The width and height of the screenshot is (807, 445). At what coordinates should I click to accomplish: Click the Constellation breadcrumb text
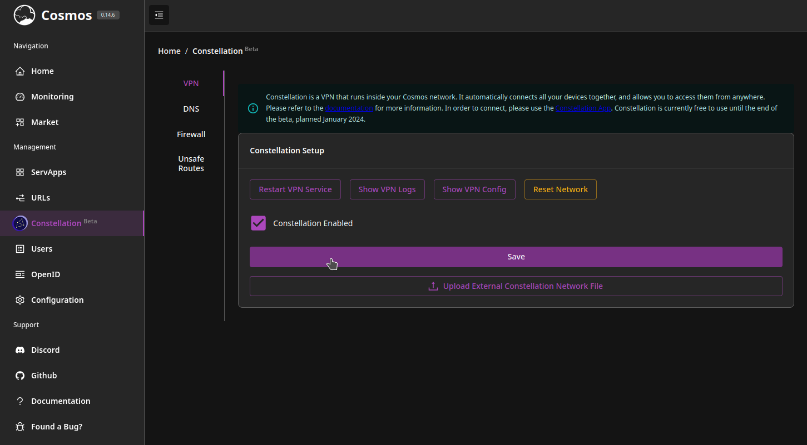click(x=217, y=51)
